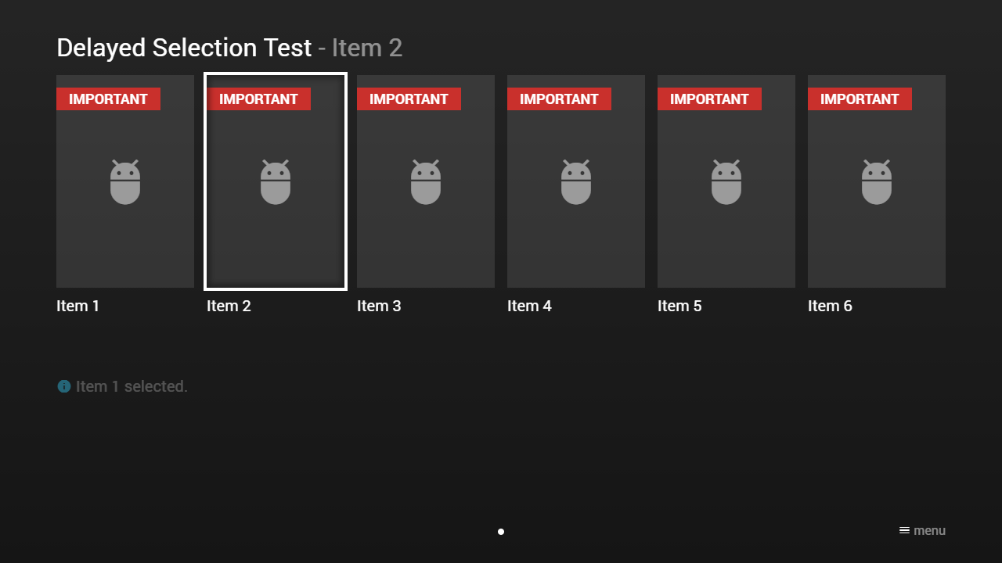
Task: Click the IMPORTANT badge on Item 6
Action: (x=860, y=99)
